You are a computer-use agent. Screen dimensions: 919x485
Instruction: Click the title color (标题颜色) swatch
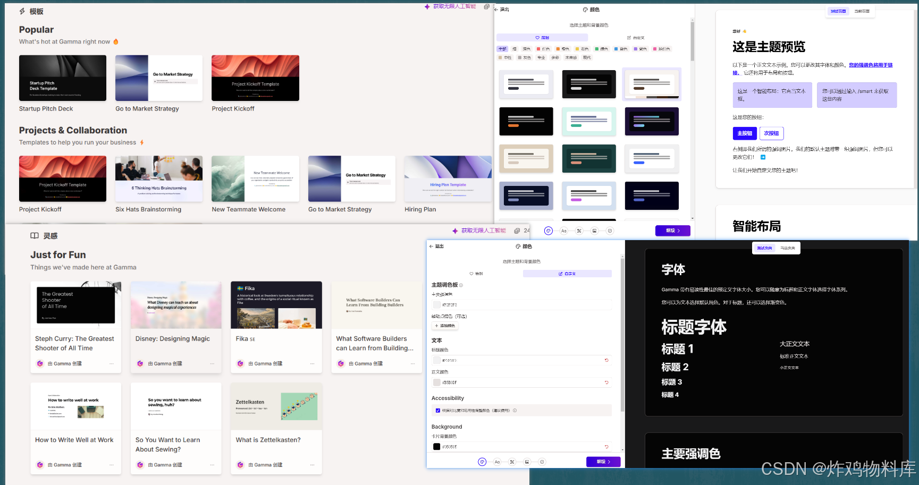(x=437, y=360)
